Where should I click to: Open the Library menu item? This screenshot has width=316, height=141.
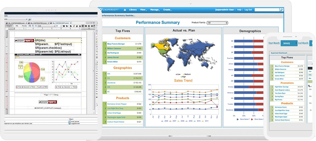click(133, 10)
